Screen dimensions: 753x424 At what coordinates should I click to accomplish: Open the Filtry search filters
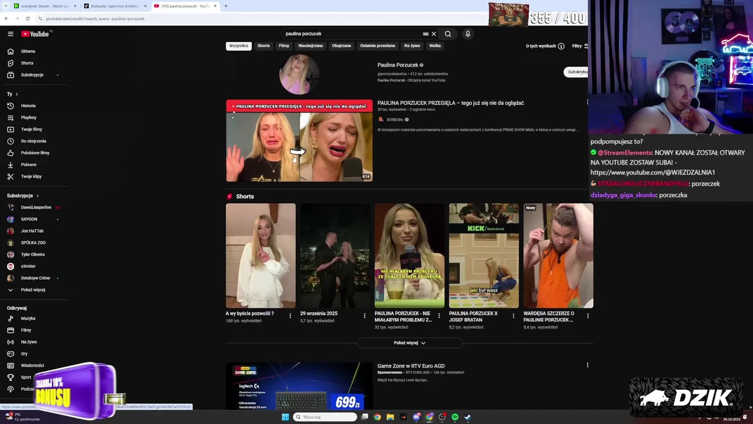coord(579,46)
